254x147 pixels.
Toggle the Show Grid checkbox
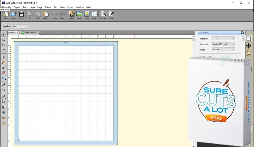pyautogui.click(x=201, y=56)
